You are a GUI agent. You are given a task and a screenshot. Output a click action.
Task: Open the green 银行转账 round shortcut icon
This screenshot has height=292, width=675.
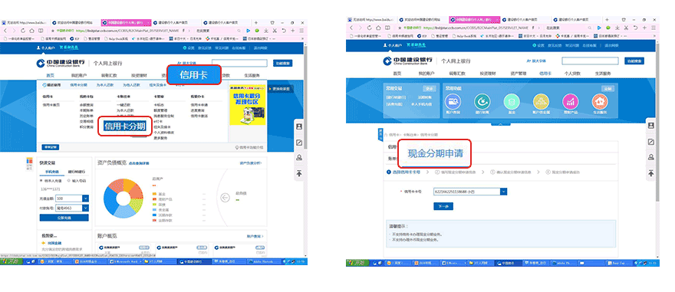click(x=482, y=102)
